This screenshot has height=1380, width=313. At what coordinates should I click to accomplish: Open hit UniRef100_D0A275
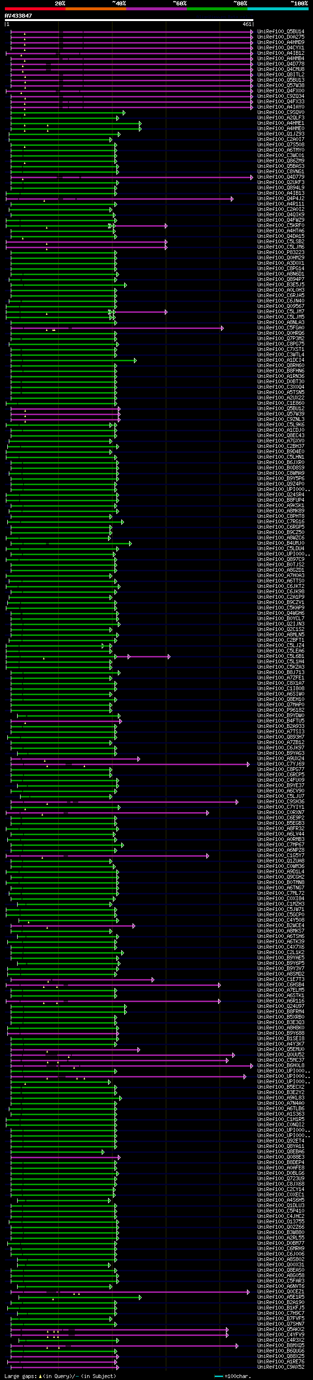click(281, 37)
